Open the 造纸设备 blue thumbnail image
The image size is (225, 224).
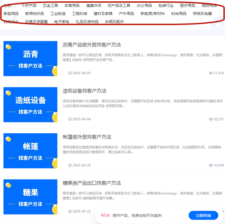(x=30, y=105)
